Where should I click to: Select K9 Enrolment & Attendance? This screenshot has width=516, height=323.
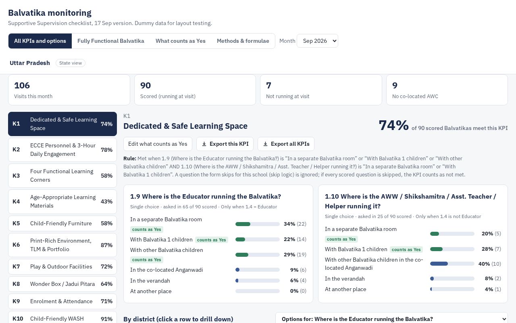(62, 302)
